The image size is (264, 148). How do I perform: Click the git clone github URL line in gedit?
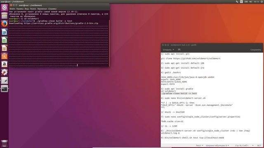click(191, 58)
